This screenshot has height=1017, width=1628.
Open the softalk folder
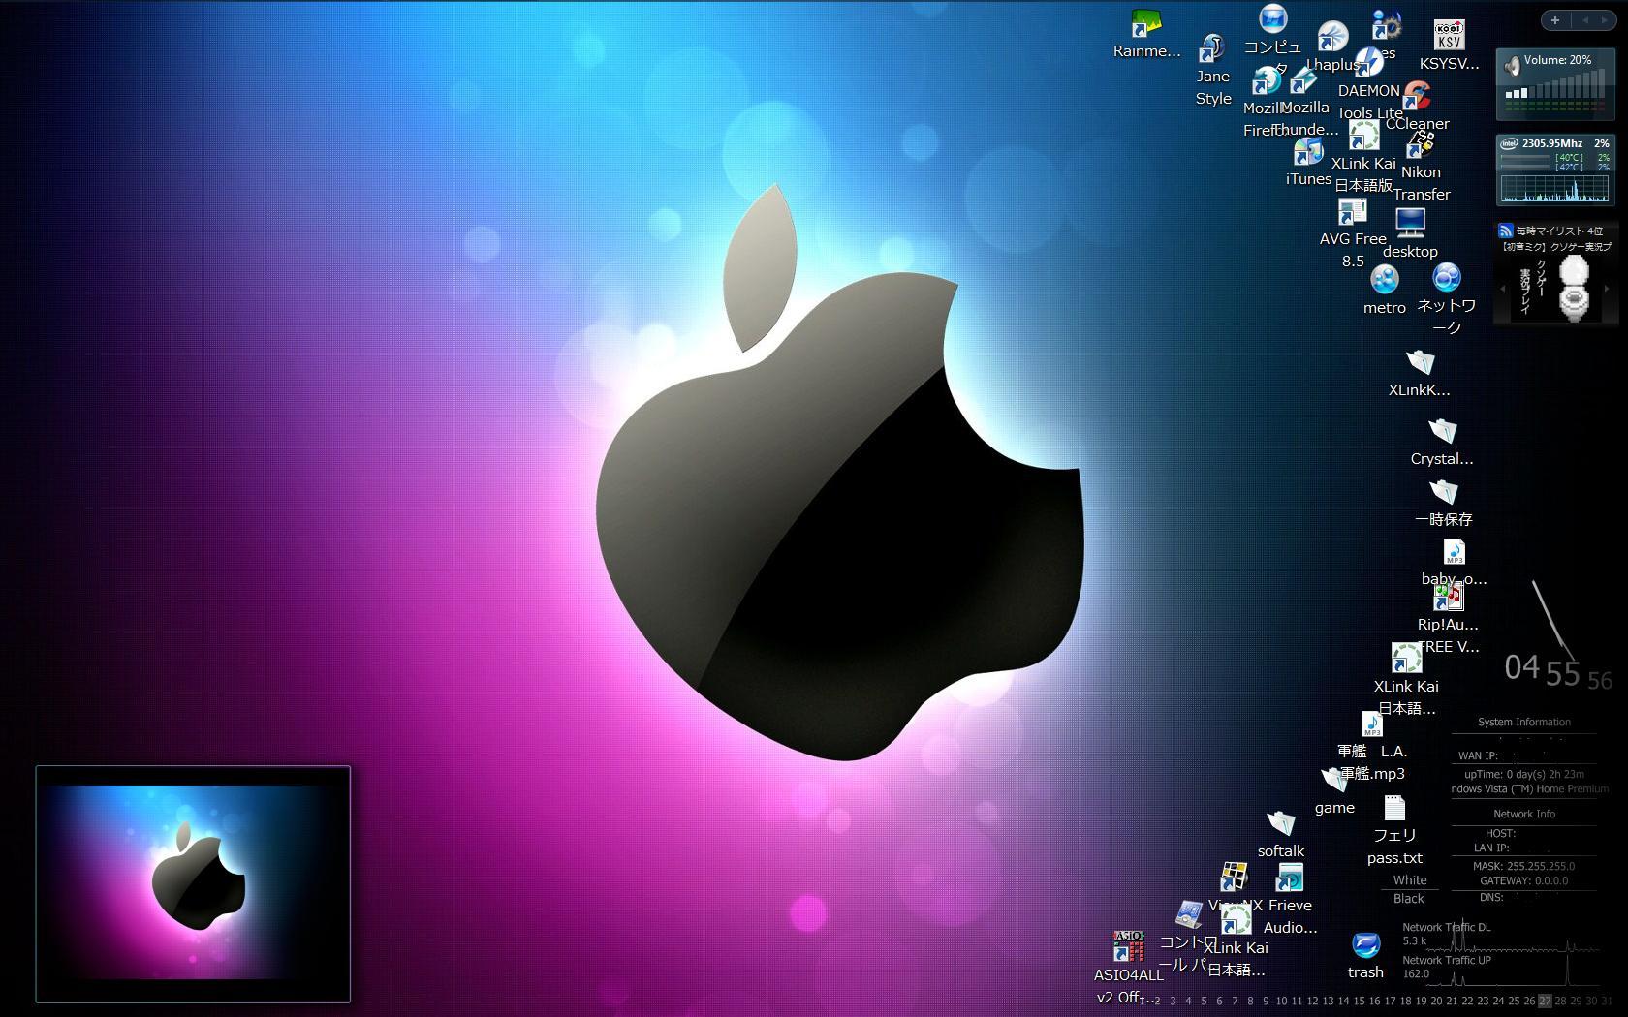click(1281, 825)
